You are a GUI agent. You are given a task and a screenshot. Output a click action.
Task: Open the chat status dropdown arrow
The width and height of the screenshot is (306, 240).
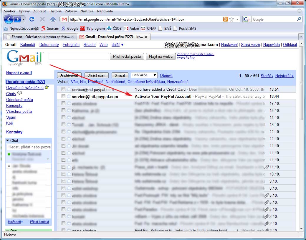click(48, 159)
